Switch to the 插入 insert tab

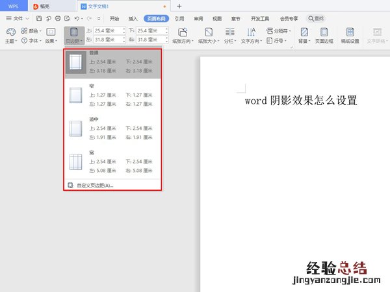pyautogui.click(x=133, y=19)
